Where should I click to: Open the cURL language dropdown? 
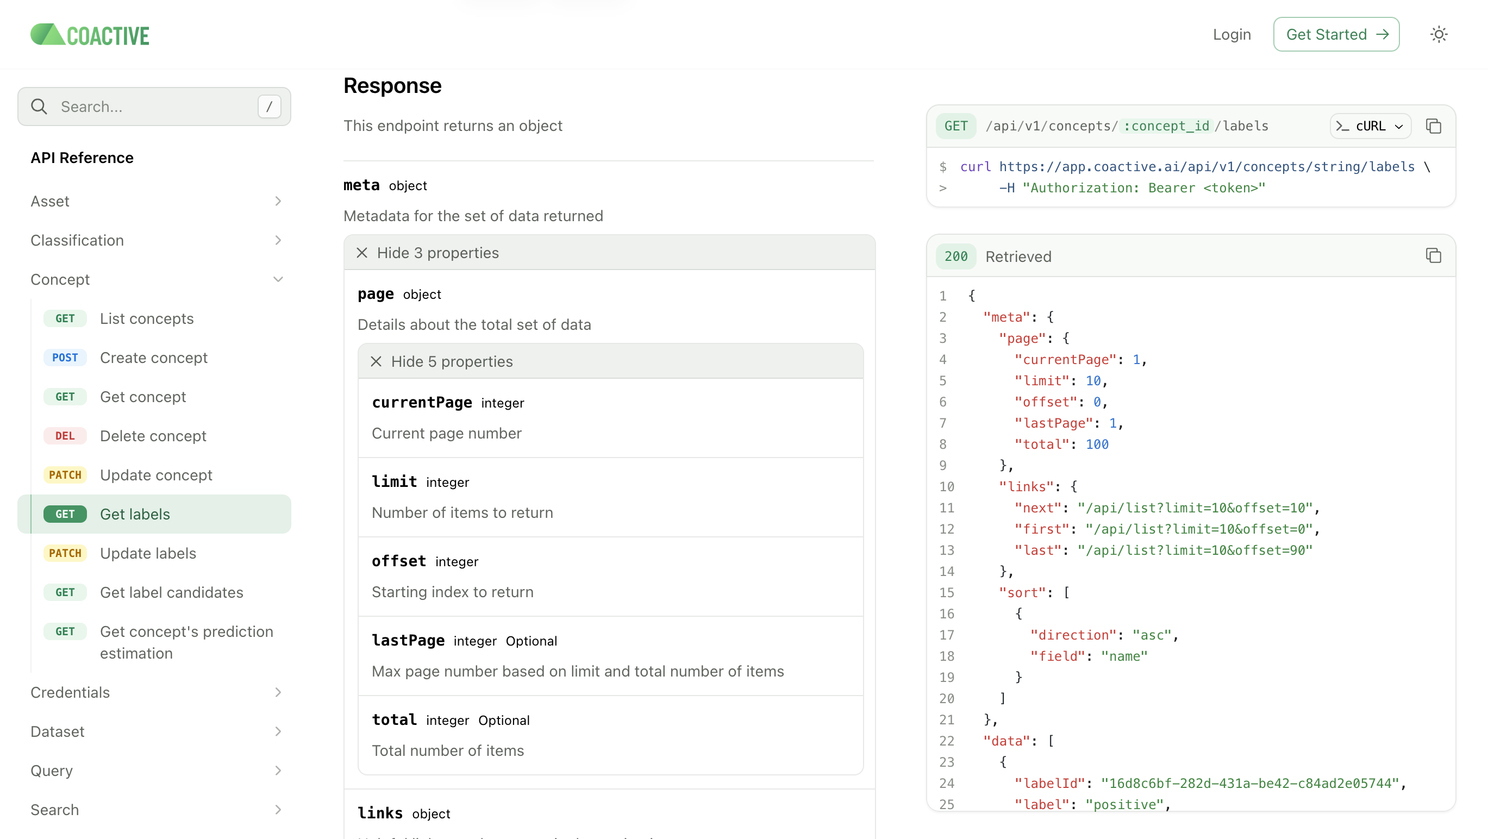point(1370,126)
